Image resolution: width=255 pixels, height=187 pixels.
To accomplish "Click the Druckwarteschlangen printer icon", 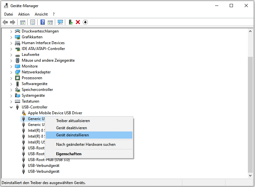I will [18, 31].
